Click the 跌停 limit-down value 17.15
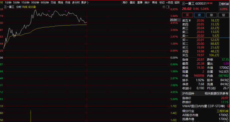 tap(225, 60)
